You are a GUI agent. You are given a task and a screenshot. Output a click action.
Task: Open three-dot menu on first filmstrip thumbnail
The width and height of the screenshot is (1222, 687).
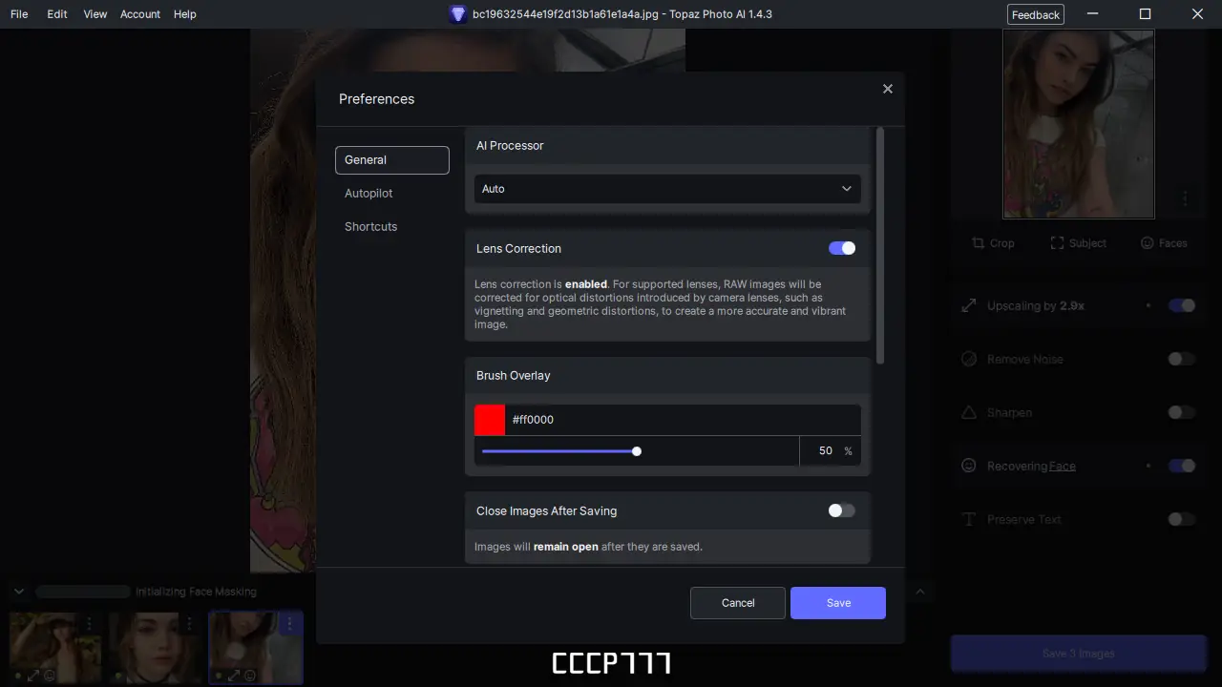pos(89,623)
